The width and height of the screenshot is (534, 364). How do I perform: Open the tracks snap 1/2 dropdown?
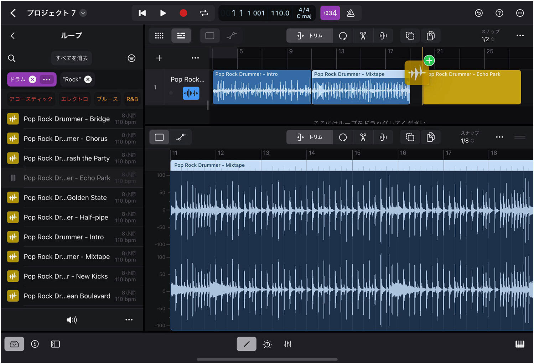(488, 39)
